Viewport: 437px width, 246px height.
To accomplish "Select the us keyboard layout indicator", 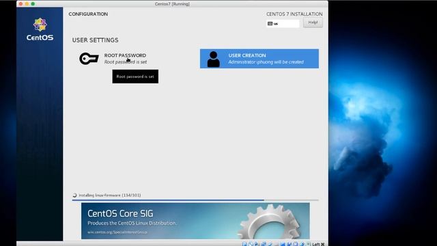I will click(x=283, y=24).
